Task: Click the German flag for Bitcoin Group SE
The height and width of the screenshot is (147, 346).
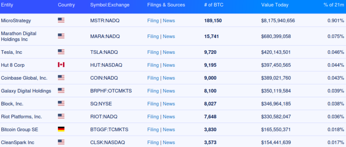Action: 61,129
